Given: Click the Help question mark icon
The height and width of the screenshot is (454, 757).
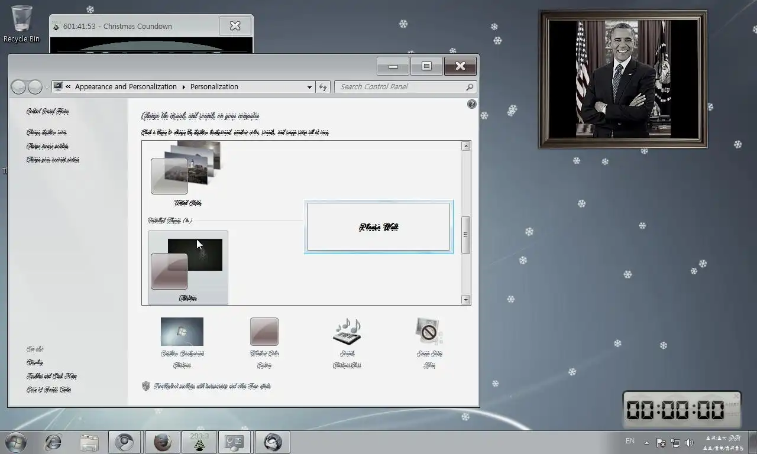Looking at the screenshot, I should 472,104.
